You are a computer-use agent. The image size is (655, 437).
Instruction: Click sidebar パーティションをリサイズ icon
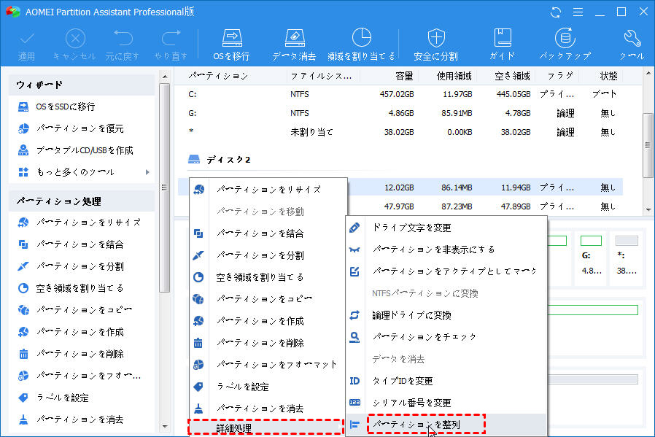coord(23,223)
